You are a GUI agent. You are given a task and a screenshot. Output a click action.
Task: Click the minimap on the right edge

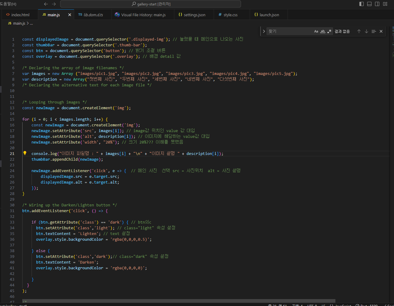click(x=392, y=42)
